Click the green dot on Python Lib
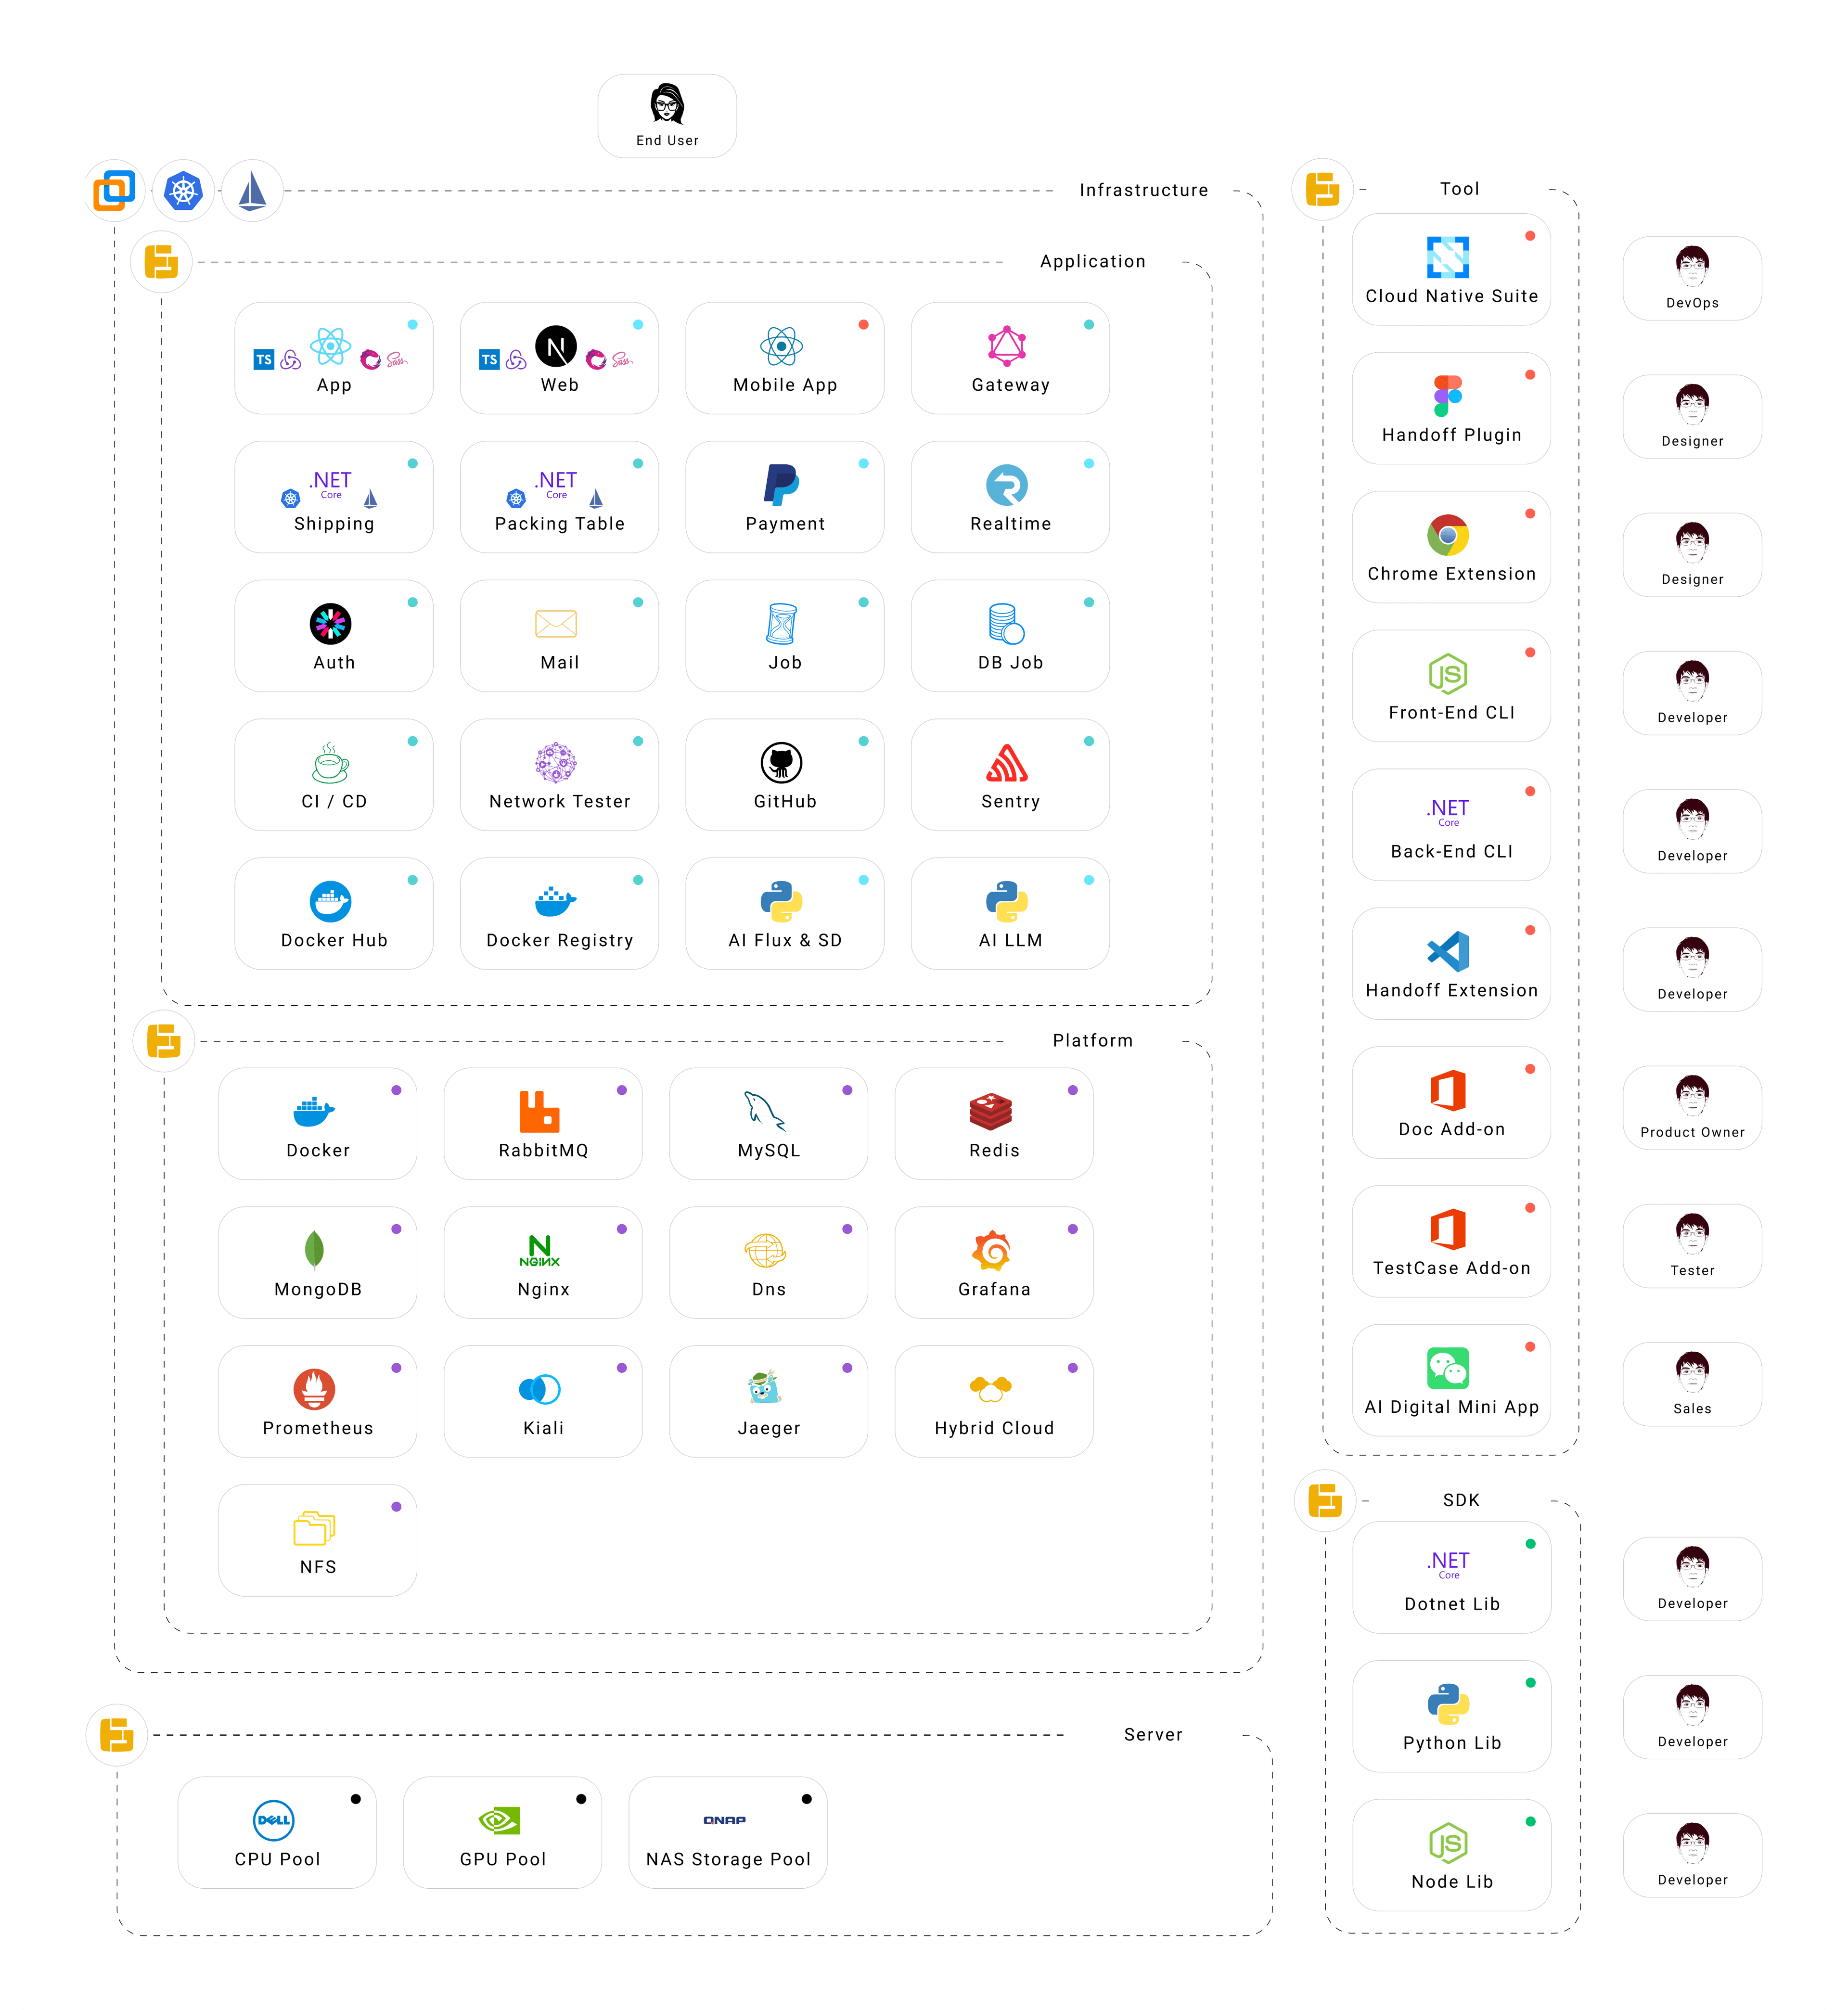This screenshot has width=1848, height=2010. pos(1530,1683)
